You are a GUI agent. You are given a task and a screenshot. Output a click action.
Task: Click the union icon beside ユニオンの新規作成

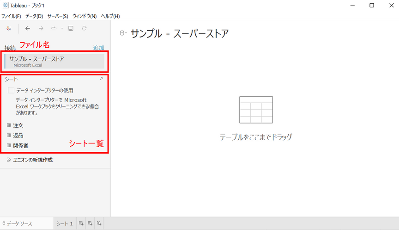click(9, 160)
